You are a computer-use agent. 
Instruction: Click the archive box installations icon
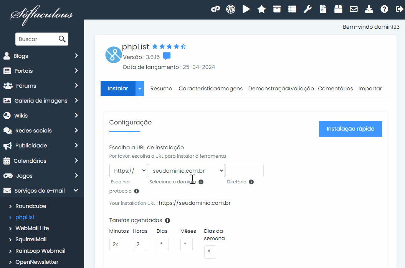click(x=277, y=9)
